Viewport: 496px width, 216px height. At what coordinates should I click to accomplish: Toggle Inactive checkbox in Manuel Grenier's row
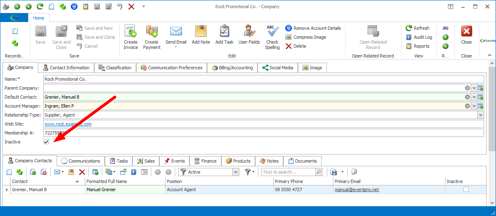(466, 190)
